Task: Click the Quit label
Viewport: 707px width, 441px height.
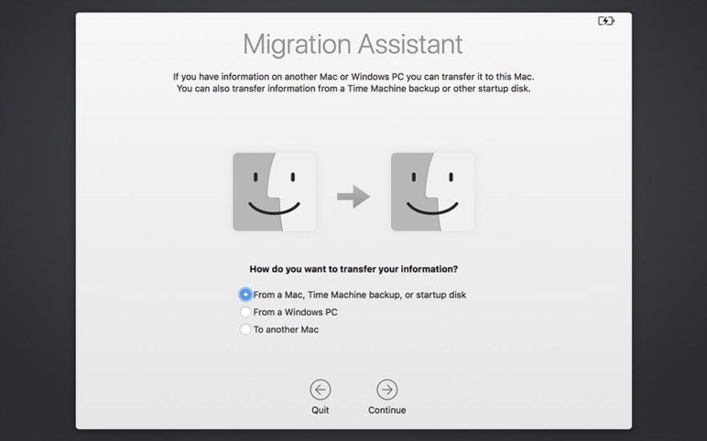Action: click(x=321, y=410)
